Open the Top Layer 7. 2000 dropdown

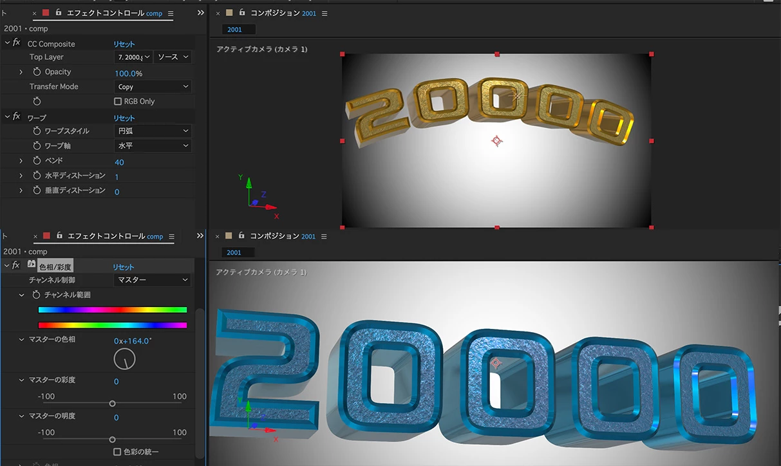(133, 57)
